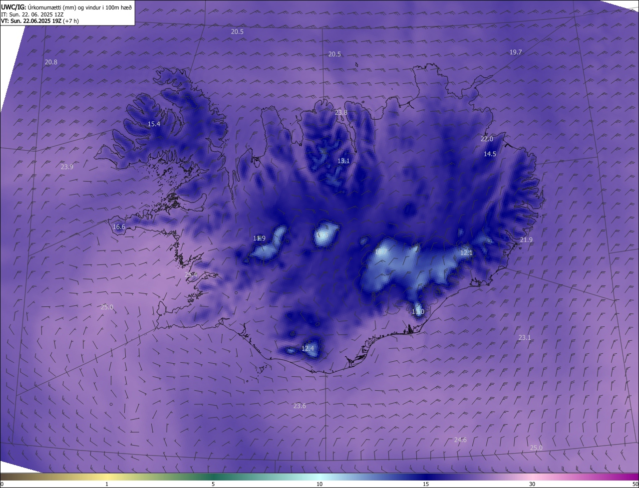Click the 19.7 value label on the map

516,52
